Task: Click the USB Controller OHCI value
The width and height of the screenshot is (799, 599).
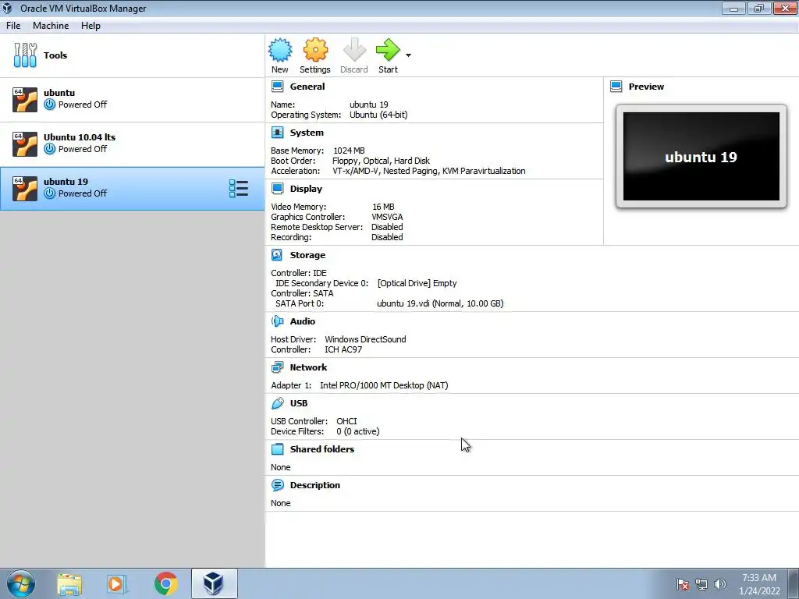Action: (x=346, y=421)
